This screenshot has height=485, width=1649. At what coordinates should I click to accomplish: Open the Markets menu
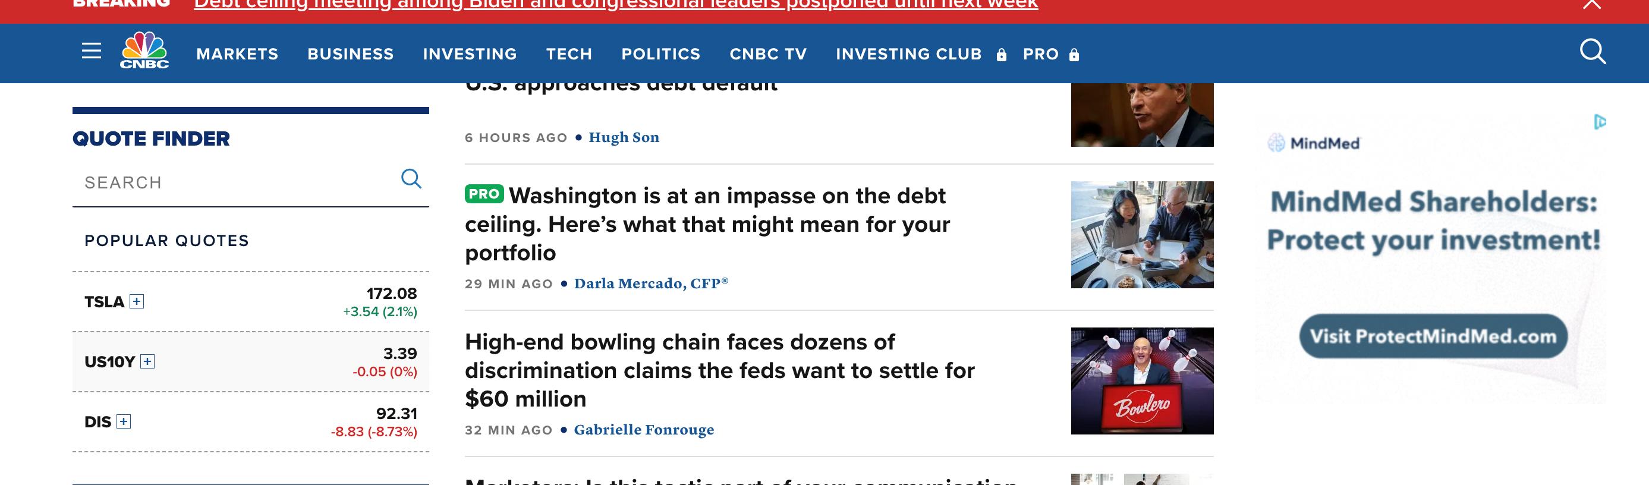[x=237, y=55]
